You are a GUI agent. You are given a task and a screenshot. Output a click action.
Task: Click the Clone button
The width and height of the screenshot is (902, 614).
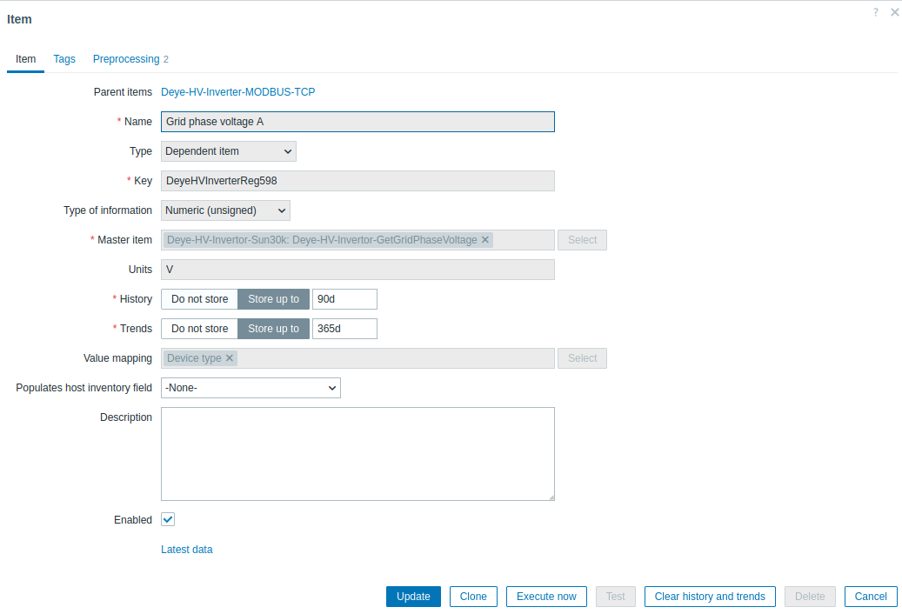point(473,597)
